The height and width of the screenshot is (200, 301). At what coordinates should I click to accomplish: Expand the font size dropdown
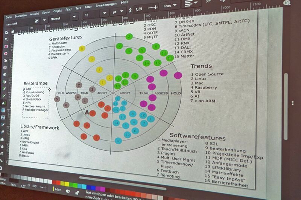(x=104, y=13)
